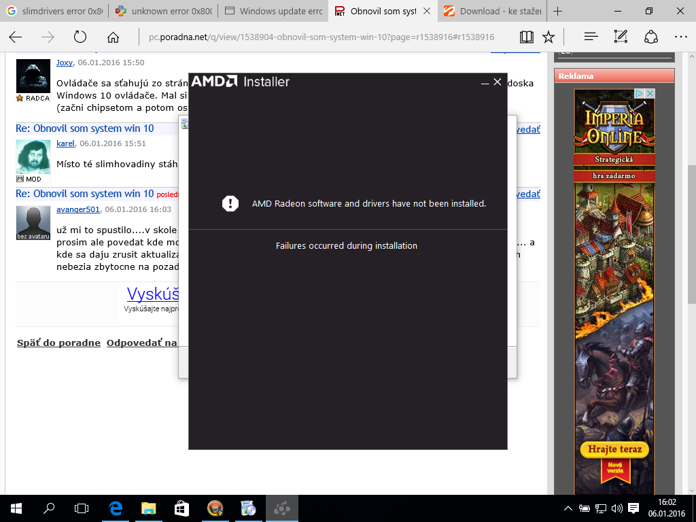Screen dimensions: 696x522
Task: Switch to Download - ke stažení tab
Action: (x=492, y=11)
